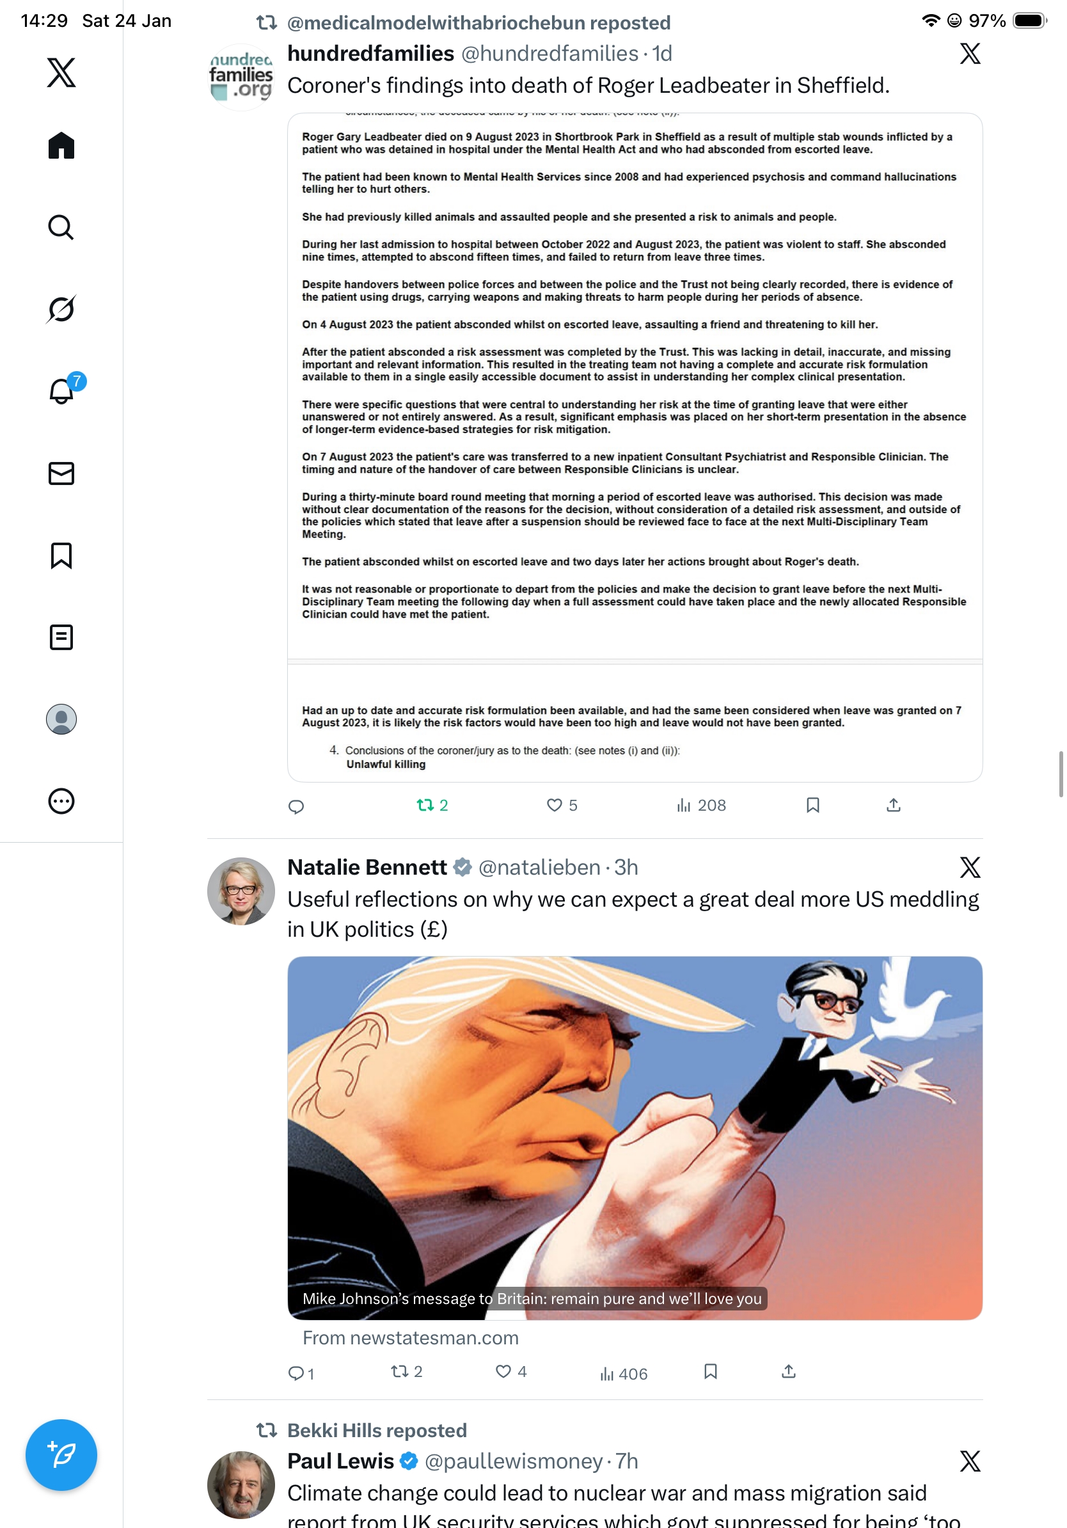Open the From newstatesman.com link
The height and width of the screenshot is (1528, 1067).
coord(411,1338)
